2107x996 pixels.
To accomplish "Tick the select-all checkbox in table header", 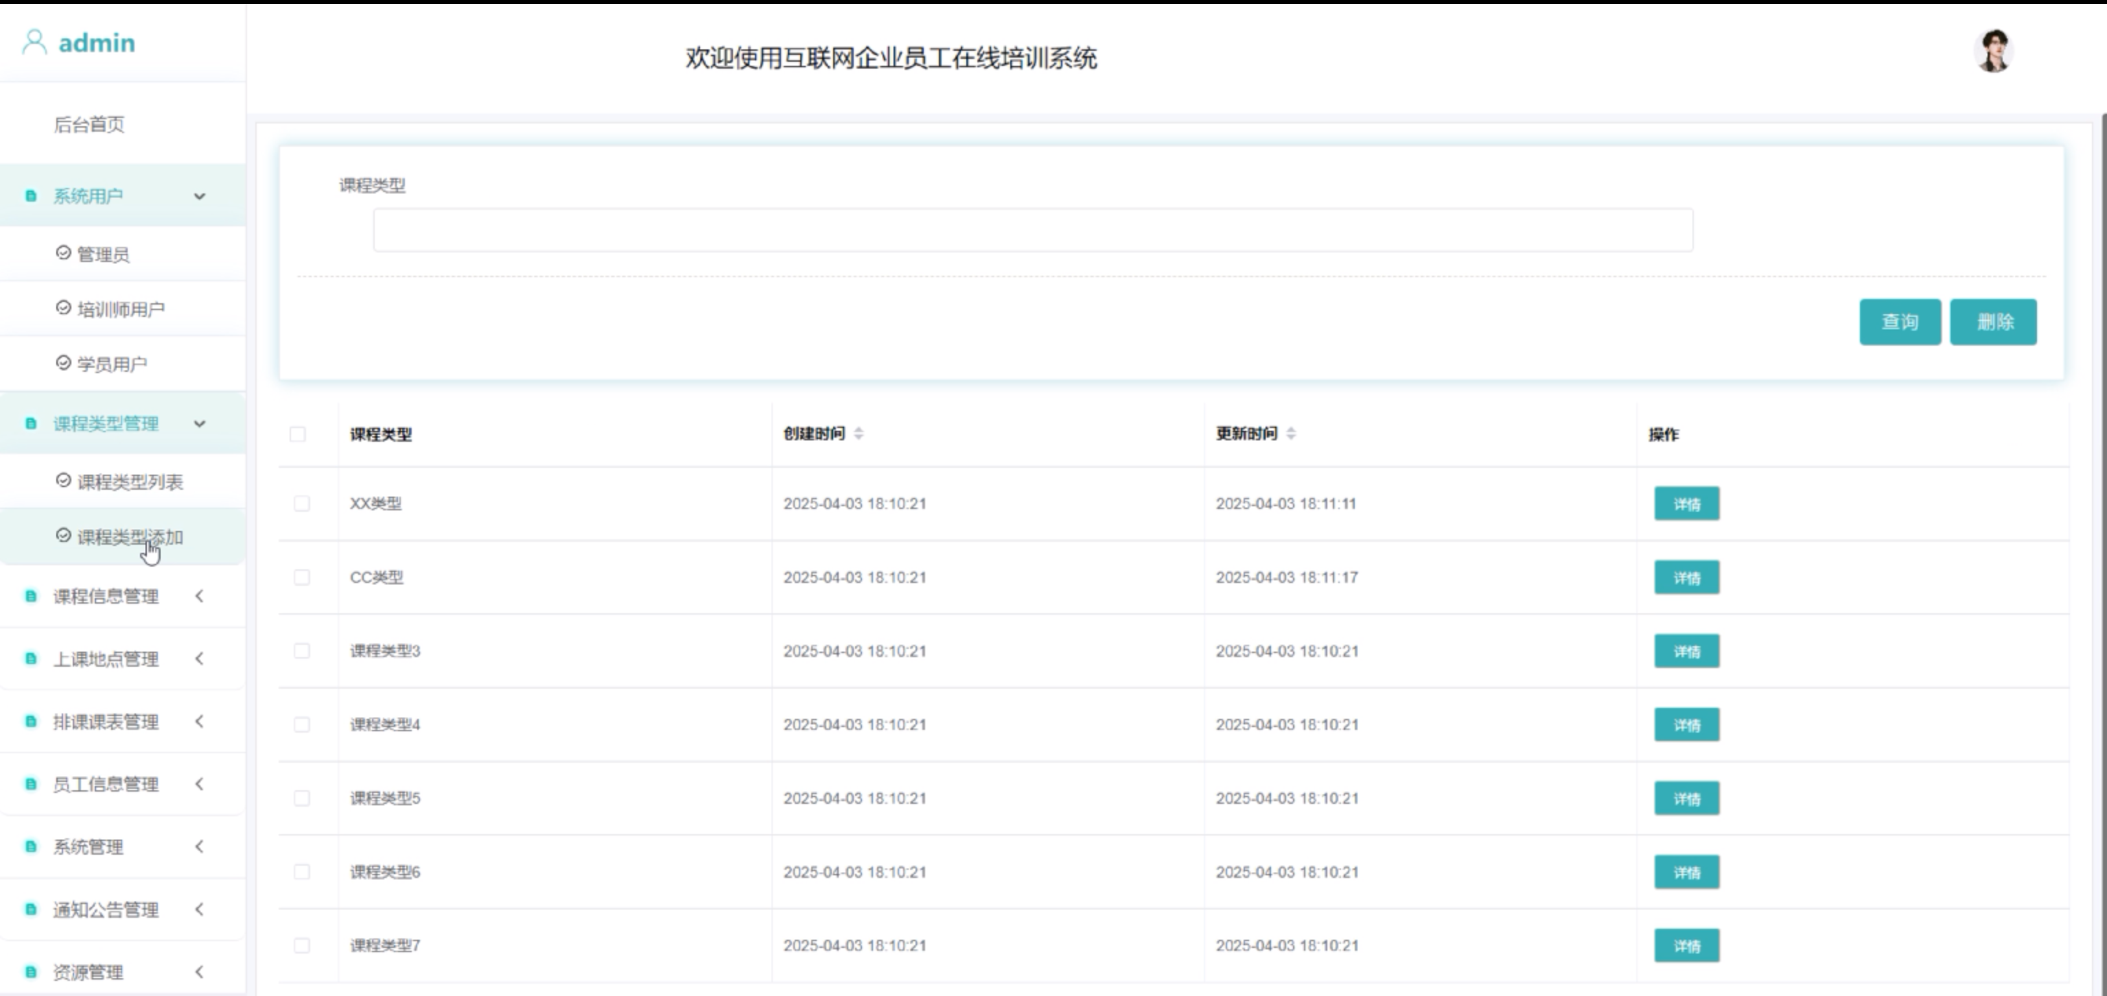I will click(x=298, y=434).
